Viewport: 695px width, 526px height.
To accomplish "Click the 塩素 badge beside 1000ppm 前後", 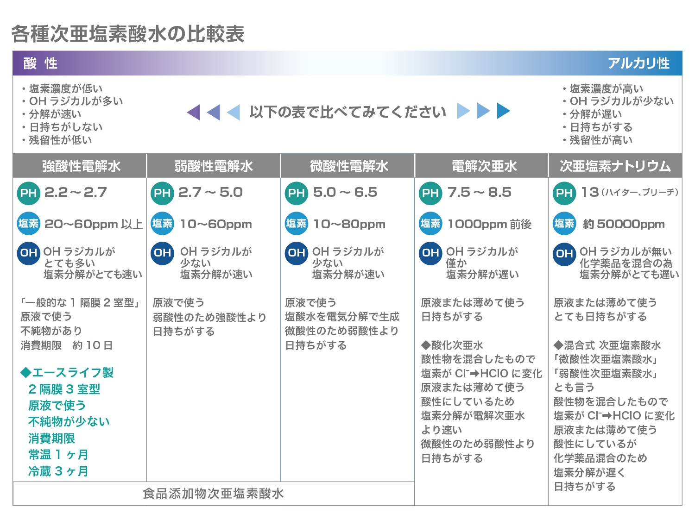I will [x=430, y=224].
